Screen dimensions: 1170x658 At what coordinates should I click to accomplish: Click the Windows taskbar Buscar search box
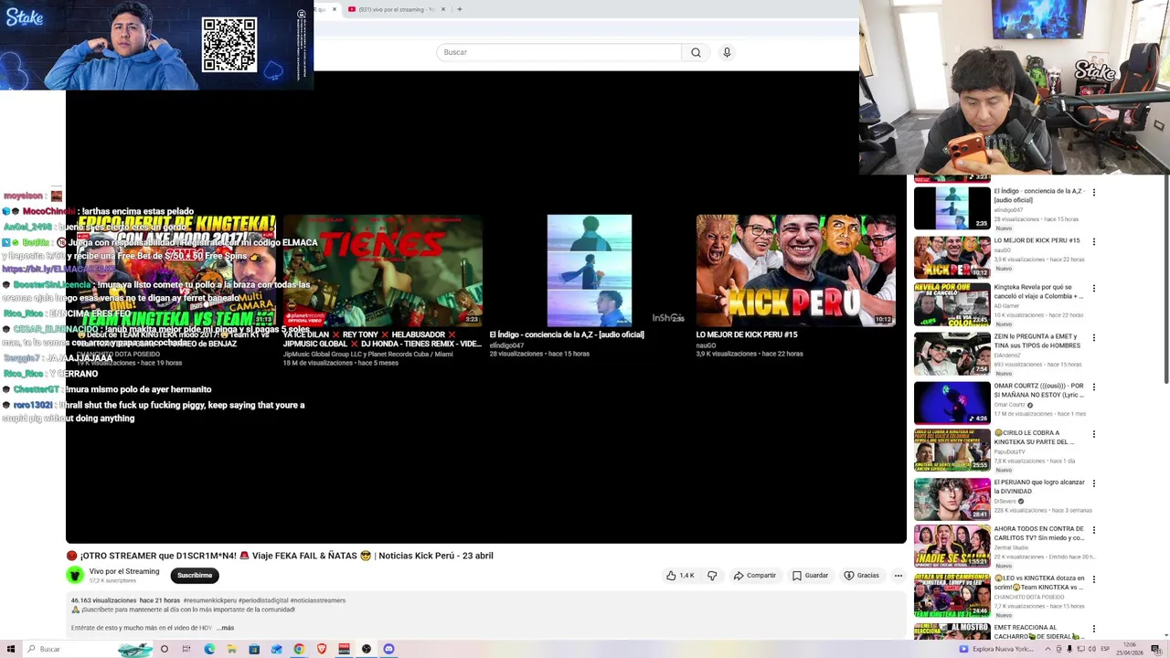click(89, 649)
